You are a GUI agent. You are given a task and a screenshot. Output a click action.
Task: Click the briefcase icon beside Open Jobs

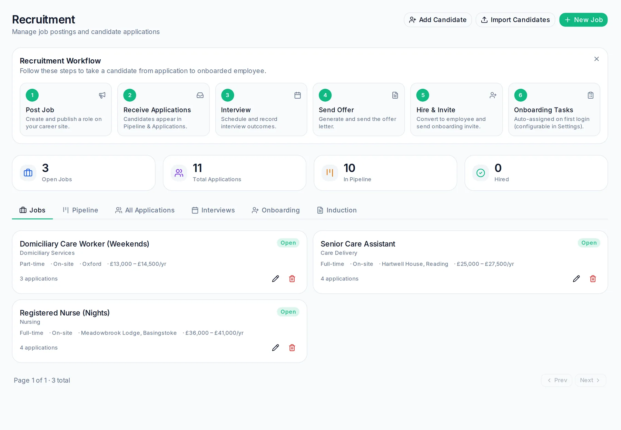coord(28,173)
